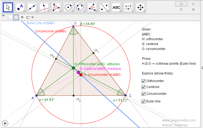Pick the Perpendicular Line tool
This screenshot has width=203, height=128.
click(44, 7)
